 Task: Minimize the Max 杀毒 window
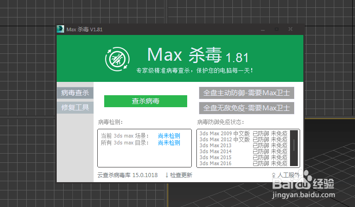pos(263,29)
